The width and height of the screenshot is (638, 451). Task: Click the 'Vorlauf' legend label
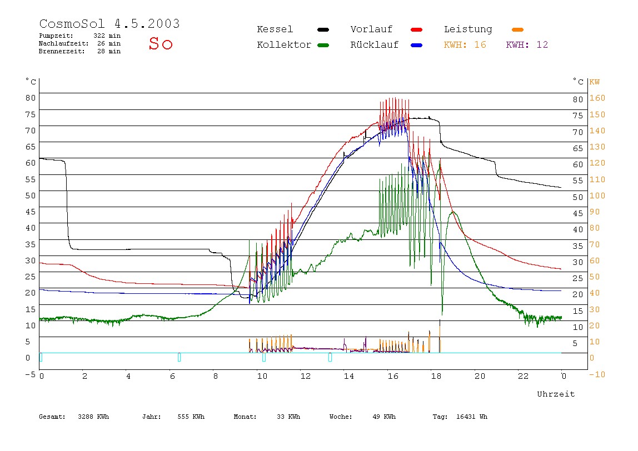coord(371,29)
